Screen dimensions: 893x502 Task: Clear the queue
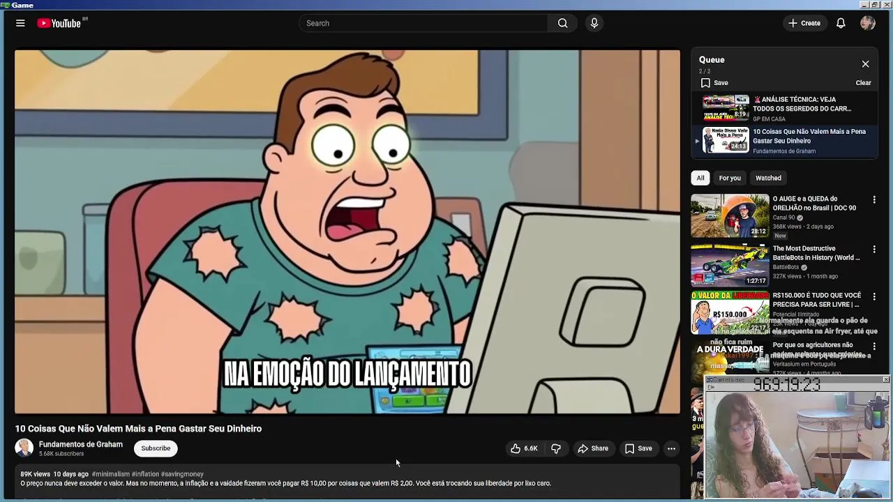click(x=863, y=82)
